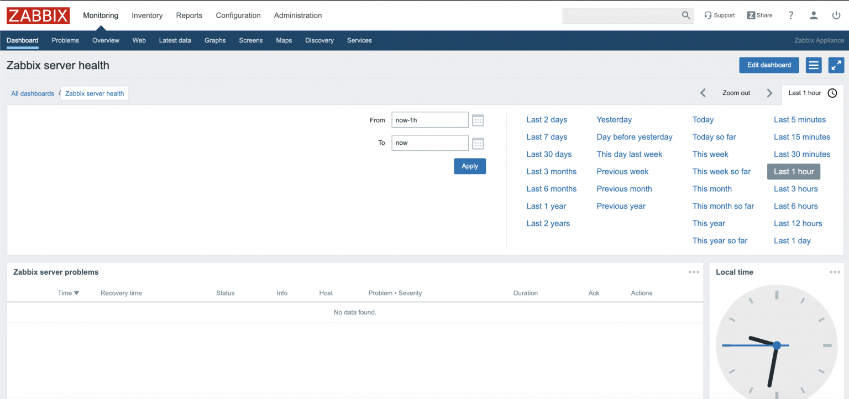Image resolution: width=849 pixels, height=399 pixels.
Task: Switch to the Latest data tab
Action: coord(175,40)
